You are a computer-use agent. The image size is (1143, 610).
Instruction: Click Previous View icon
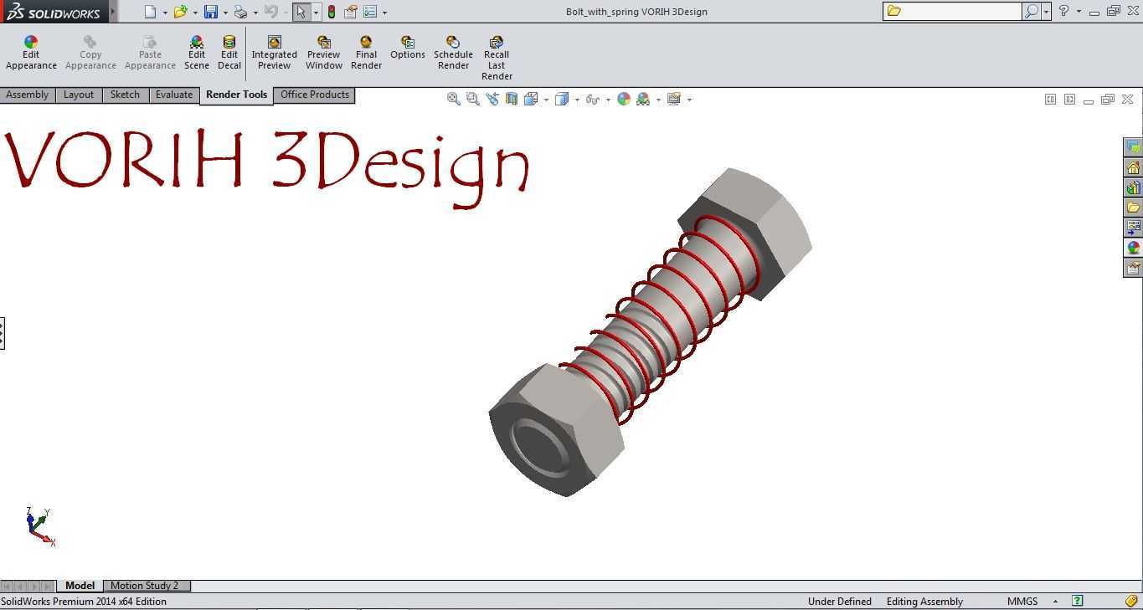pyautogui.click(x=492, y=99)
